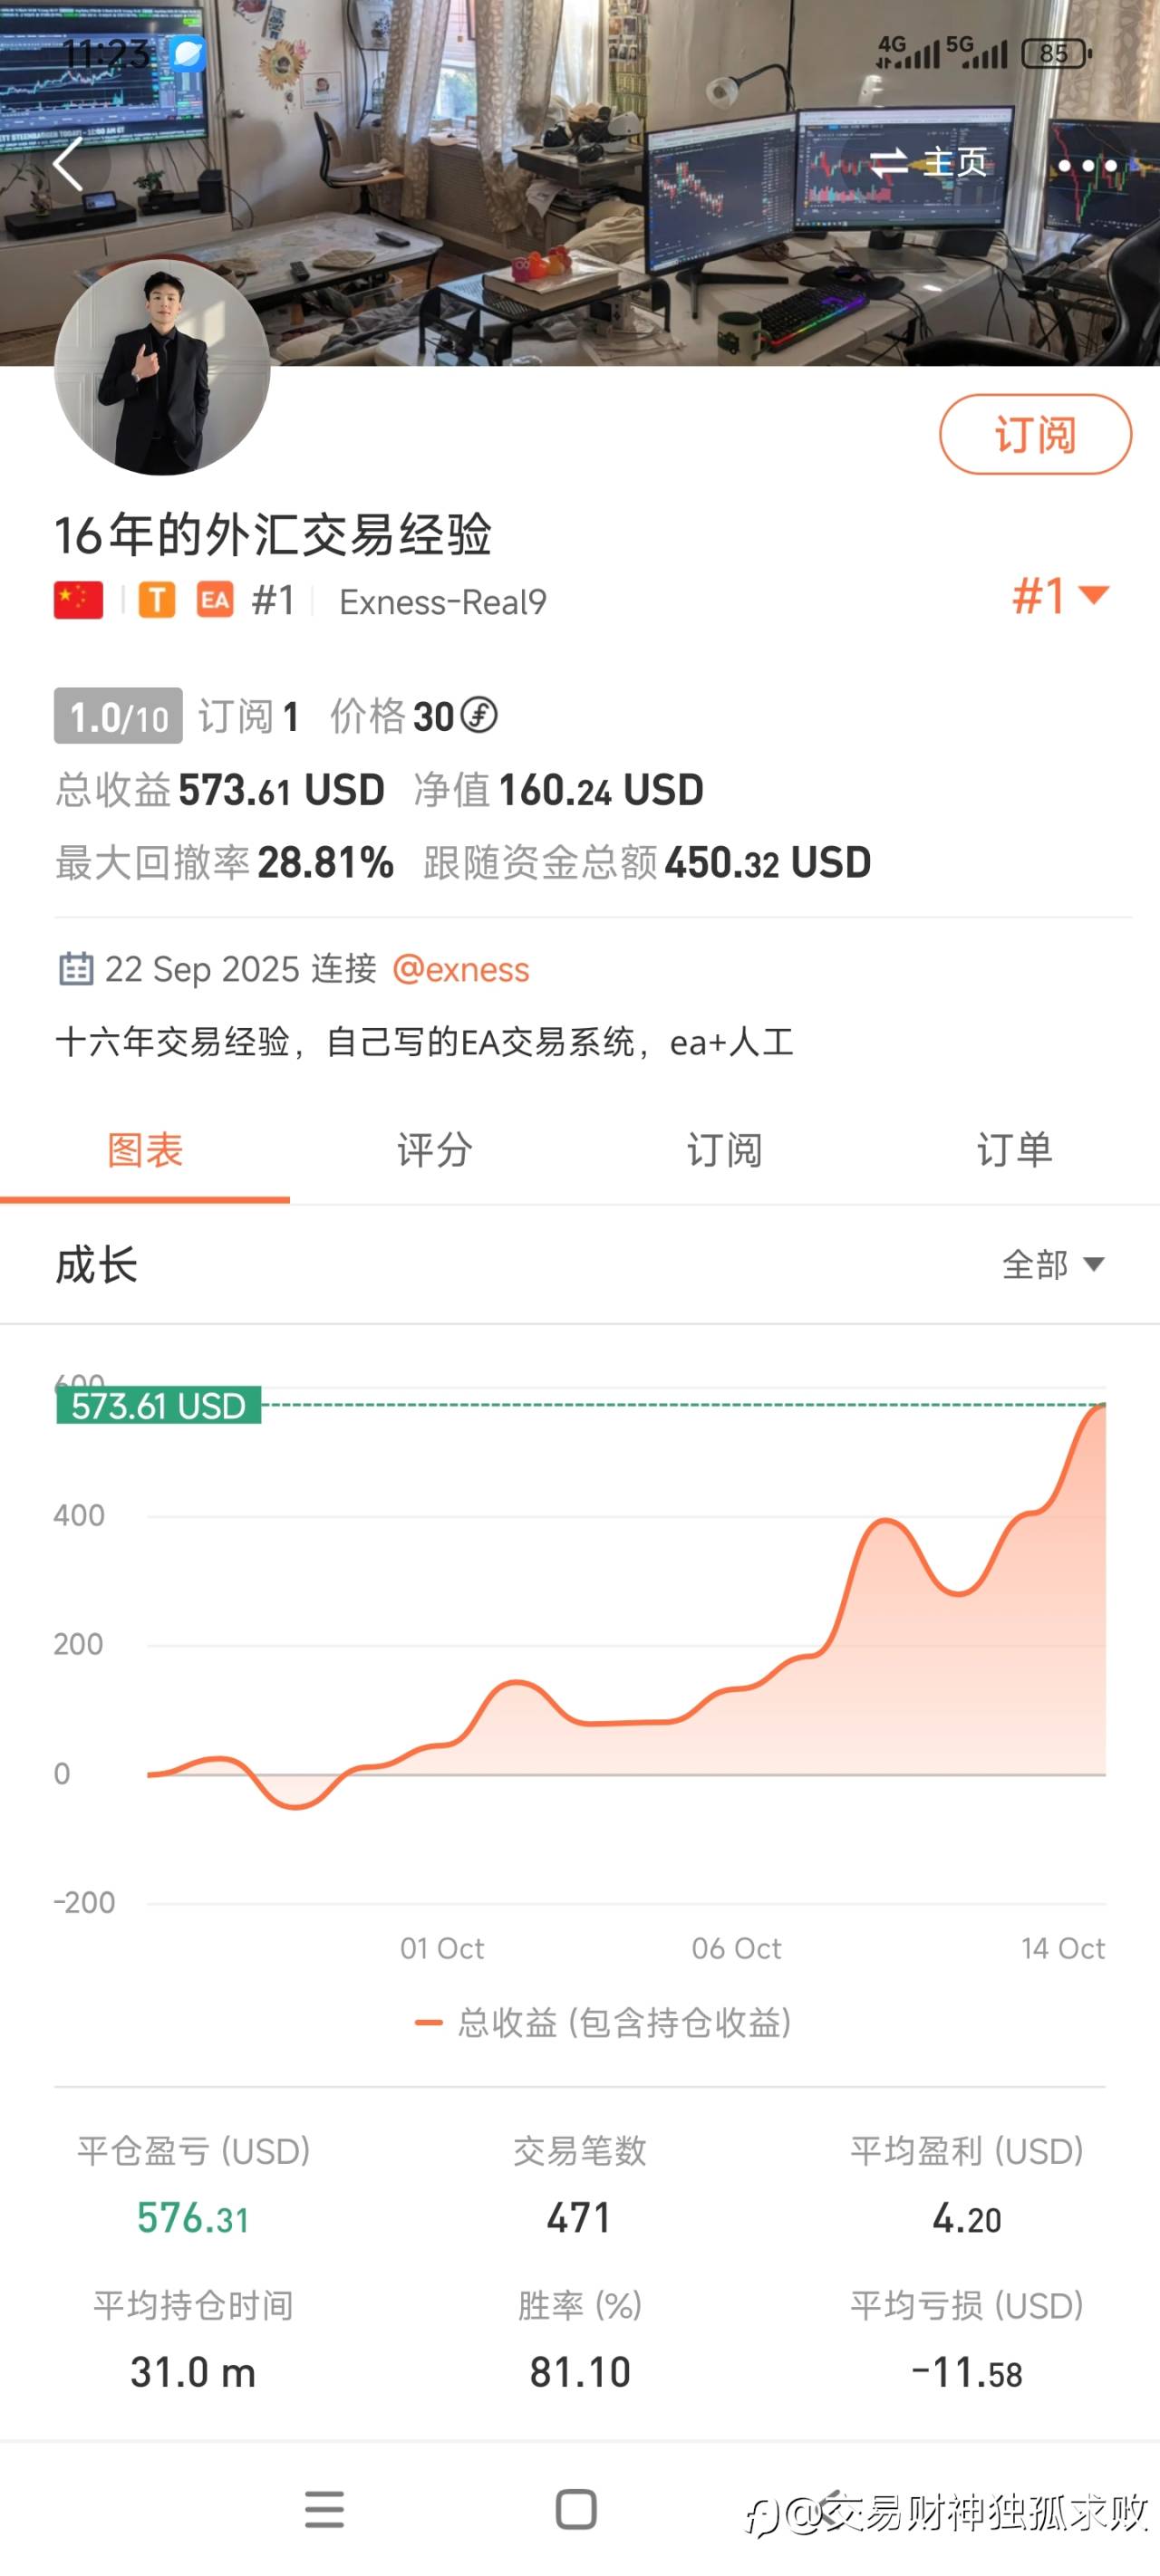Tap the orange 订阅 subscribe button
The width and height of the screenshot is (1160, 2576).
tap(1035, 434)
